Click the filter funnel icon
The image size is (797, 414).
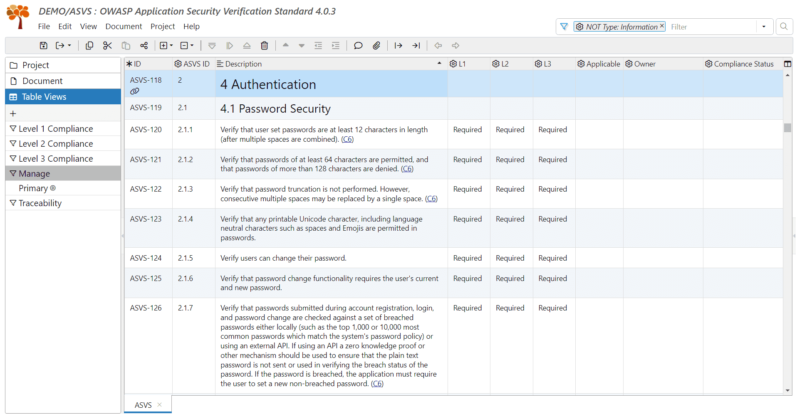(x=564, y=27)
